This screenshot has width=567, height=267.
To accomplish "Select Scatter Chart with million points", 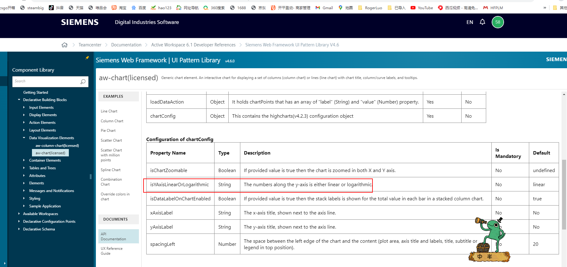I will click(111, 155).
